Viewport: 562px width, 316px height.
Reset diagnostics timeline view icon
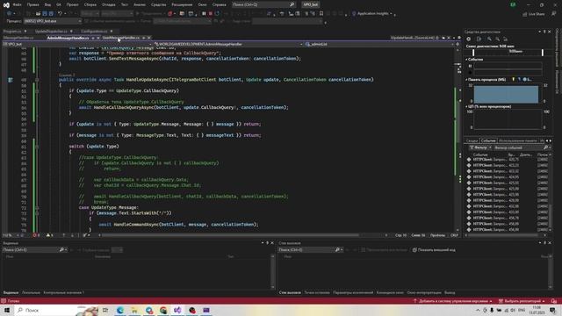tap(506, 39)
